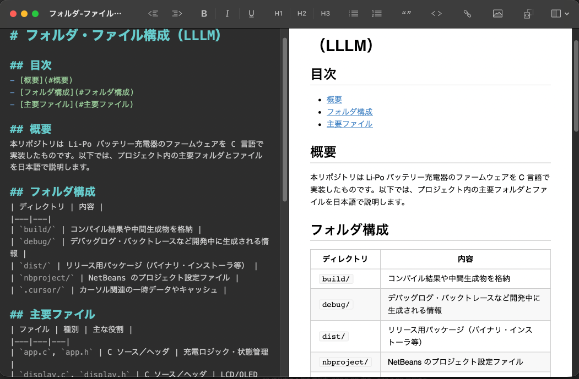
Task: Insert a level 2 heading with H2
Action: [302, 14]
